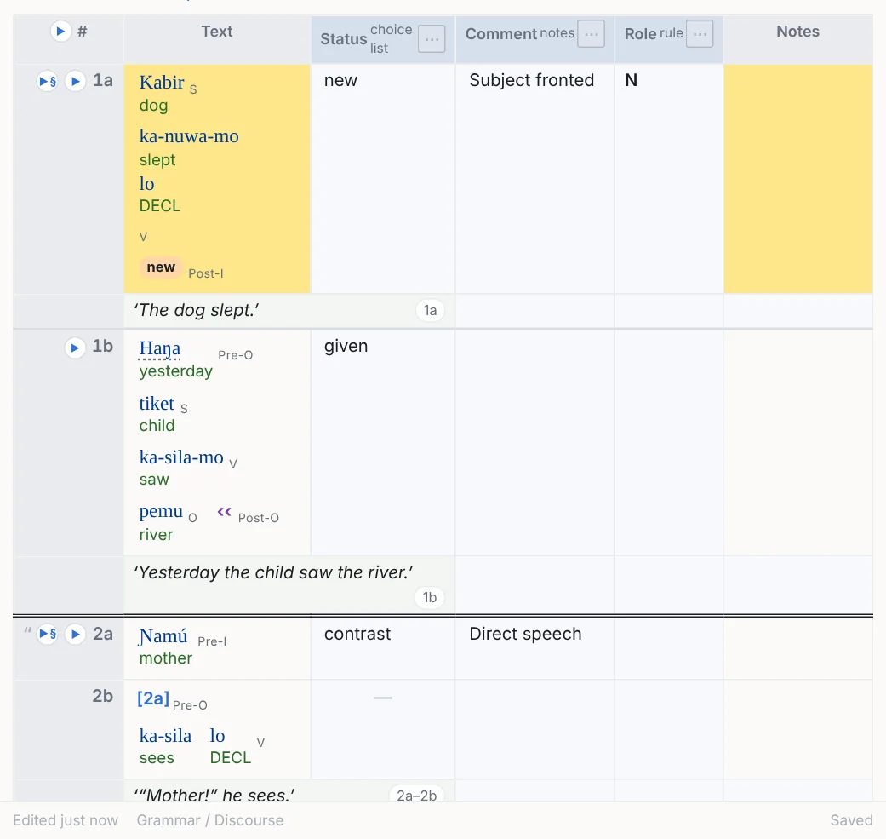886x839 pixels.
Task: Click the word Haŋa in line 1b
Action: tap(160, 348)
